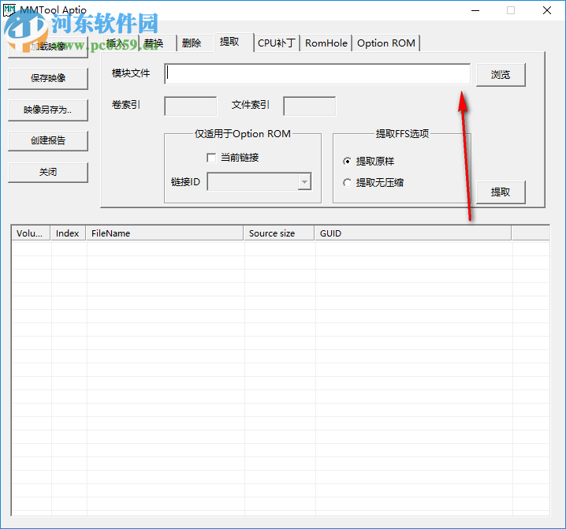Select the 提取 tab
The height and width of the screenshot is (529, 566).
234,43
